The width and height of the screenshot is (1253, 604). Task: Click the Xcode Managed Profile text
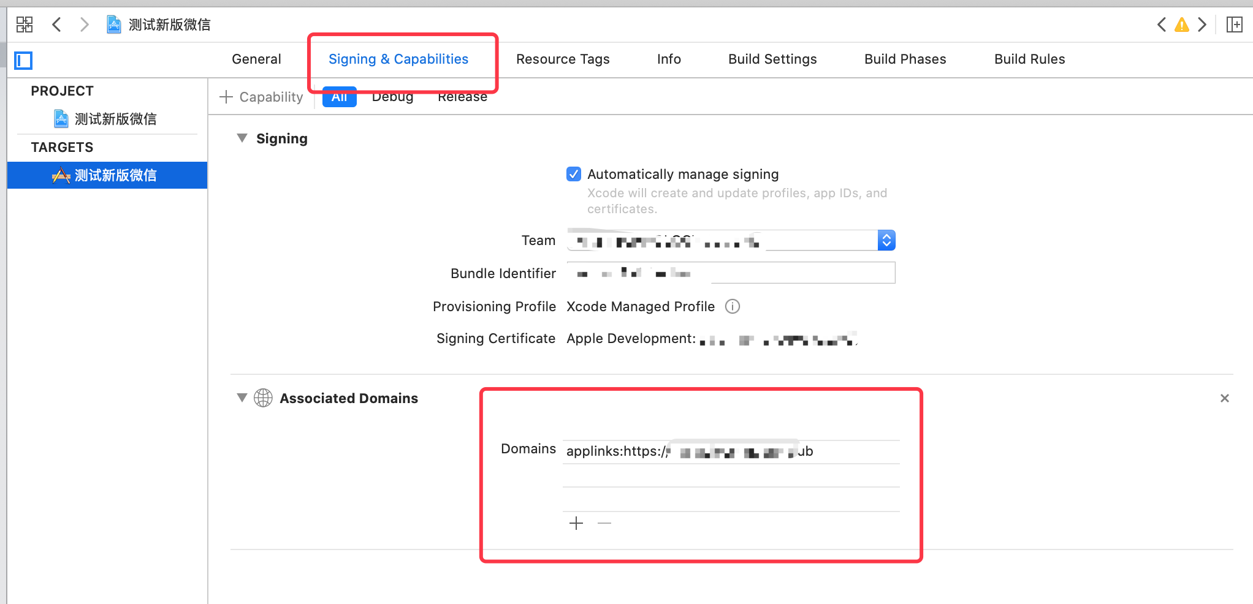[641, 306]
